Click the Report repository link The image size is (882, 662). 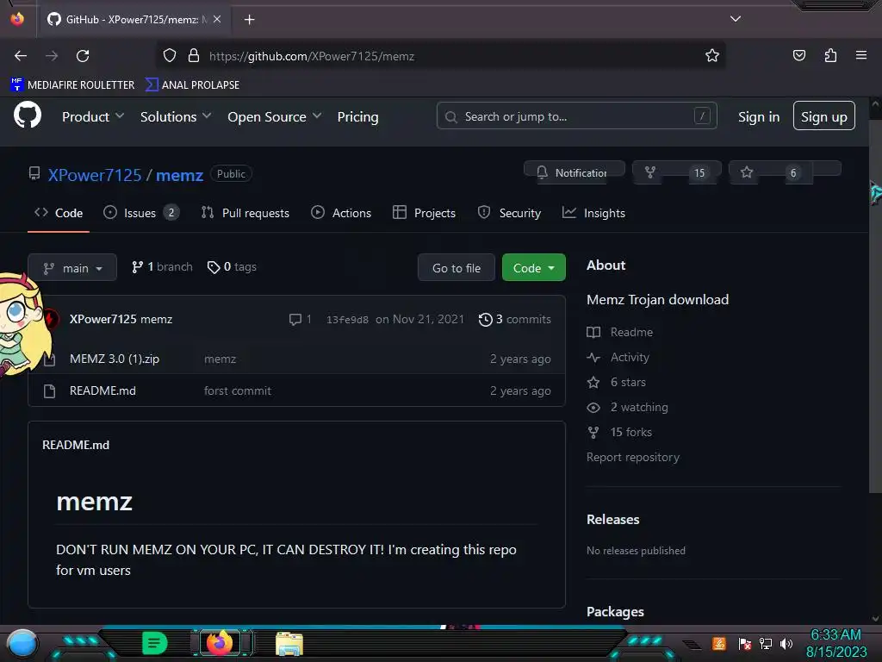pos(633,457)
